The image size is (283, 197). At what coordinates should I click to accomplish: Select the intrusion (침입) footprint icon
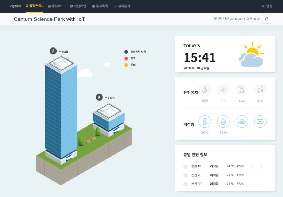pos(260,90)
